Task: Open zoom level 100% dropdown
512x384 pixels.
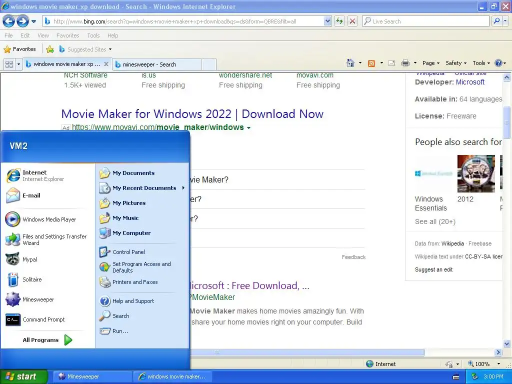Action: (x=498, y=364)
